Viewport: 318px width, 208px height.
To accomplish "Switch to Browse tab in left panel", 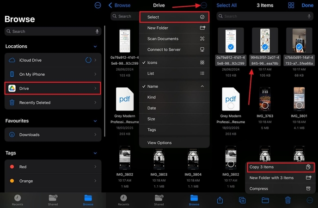I will pyautogui.click(x=88, y=200).
